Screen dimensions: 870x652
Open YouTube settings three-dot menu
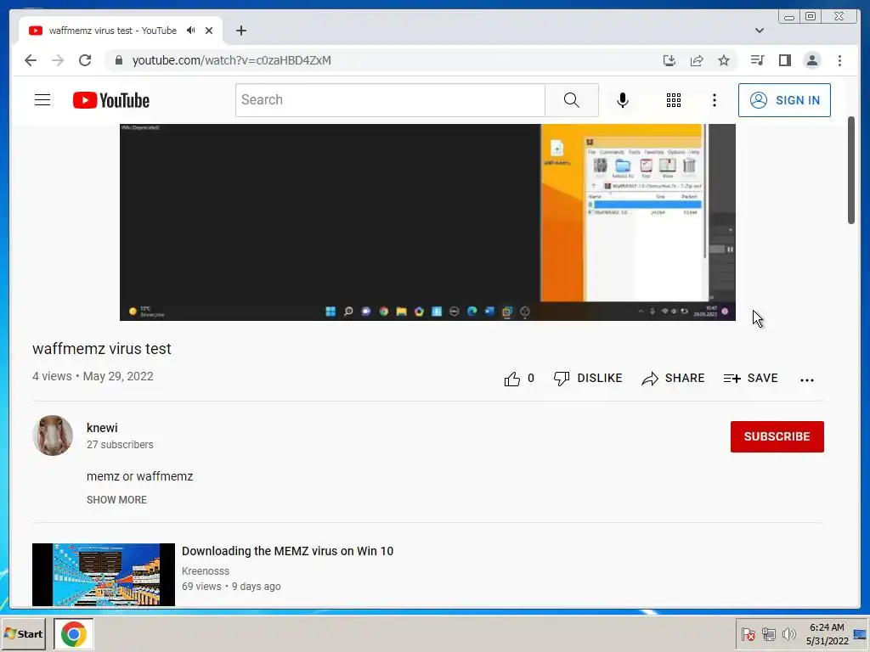714,100
